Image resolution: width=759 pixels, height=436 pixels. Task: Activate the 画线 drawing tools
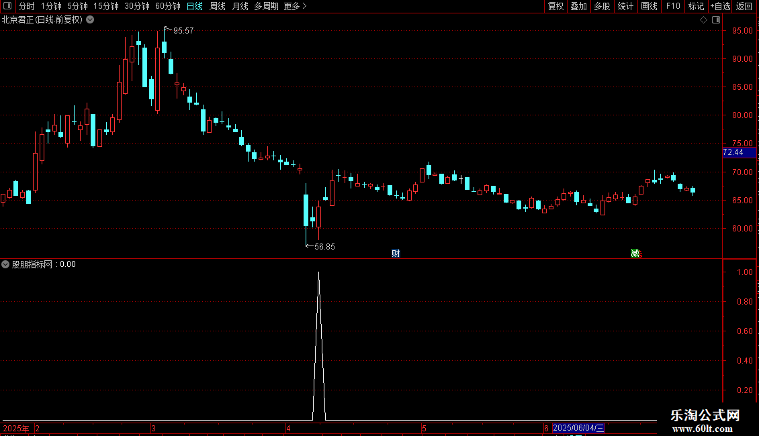pyautogui.click(x=649, y=6)
